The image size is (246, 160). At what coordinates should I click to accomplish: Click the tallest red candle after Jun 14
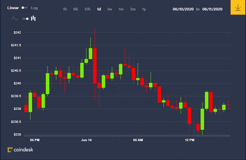click(x=95, y=66)
